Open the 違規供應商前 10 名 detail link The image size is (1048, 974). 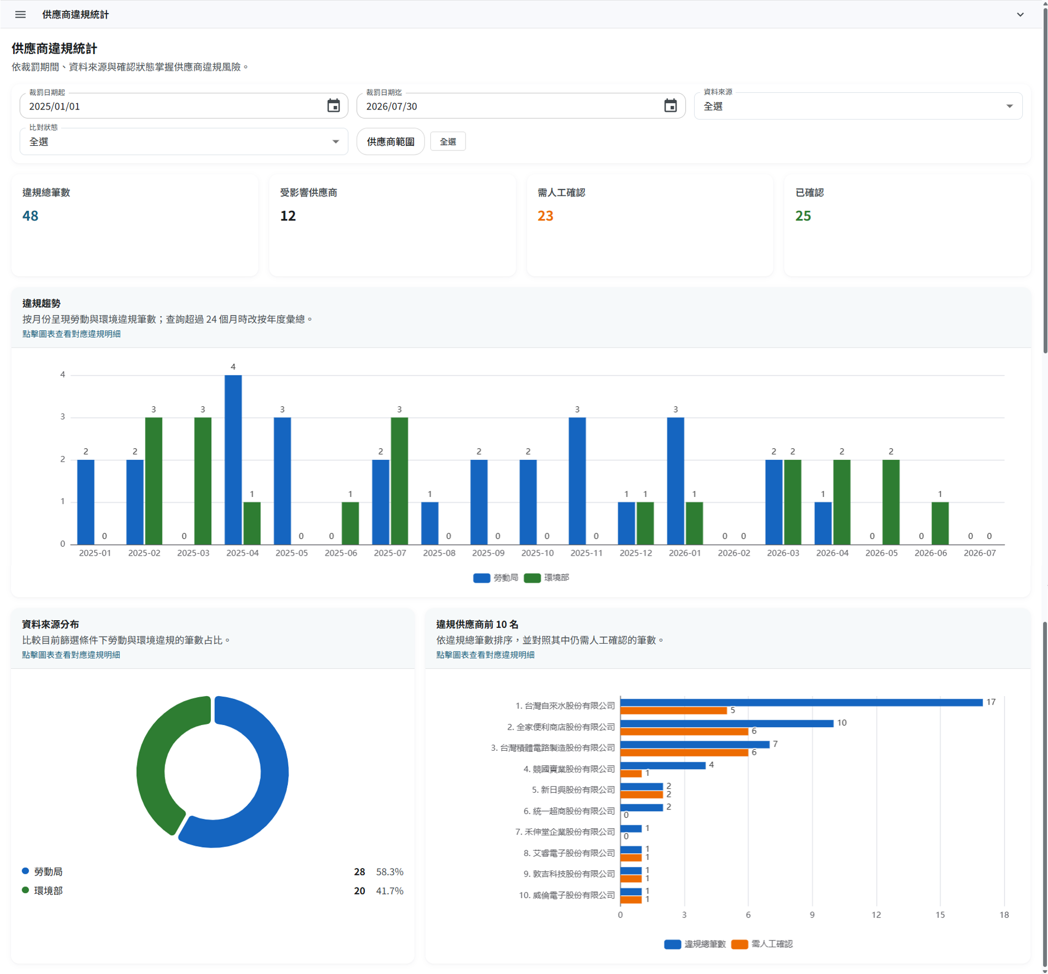[x=485, y=655]
